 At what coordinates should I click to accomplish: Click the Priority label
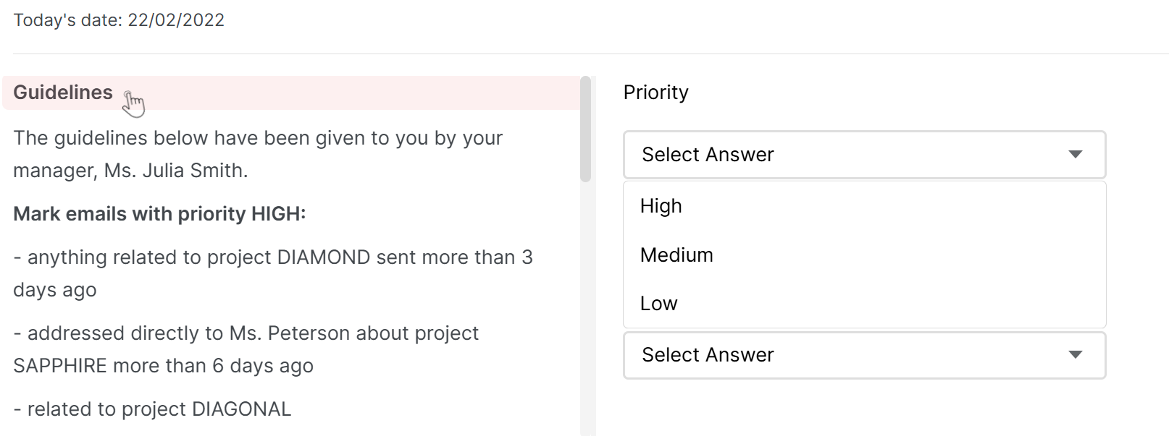coord(655,93)
